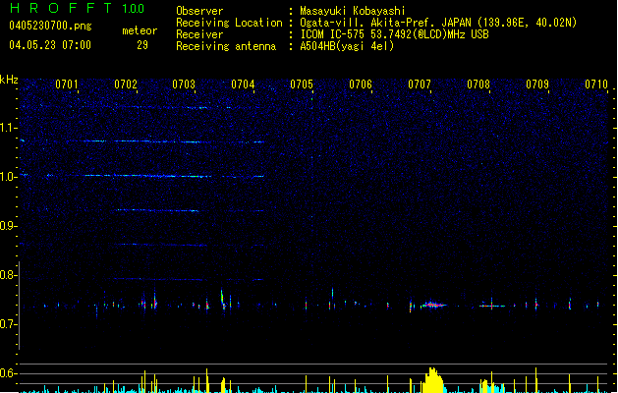The width and height of the screenshot is (618, 393).
Task: Click the 0706 time marker
Action: 361,84
